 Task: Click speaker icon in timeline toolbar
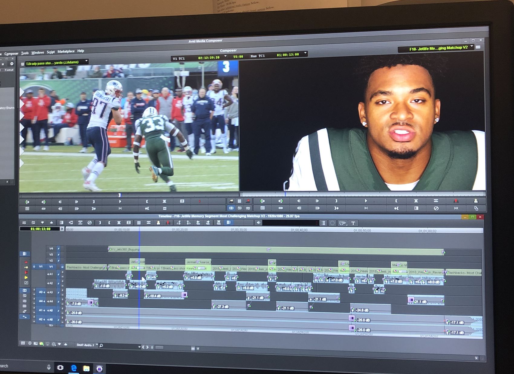click(259, 223)
